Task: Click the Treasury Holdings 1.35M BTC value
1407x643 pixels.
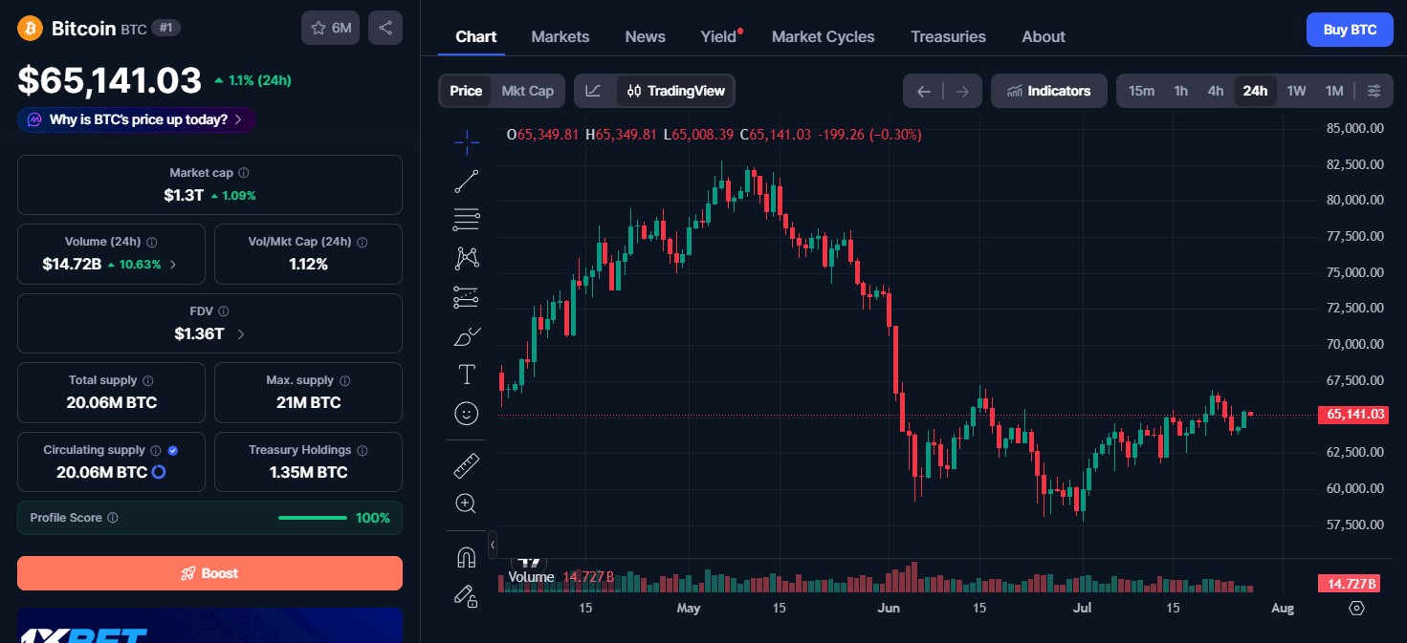Action: click(308, 472)
